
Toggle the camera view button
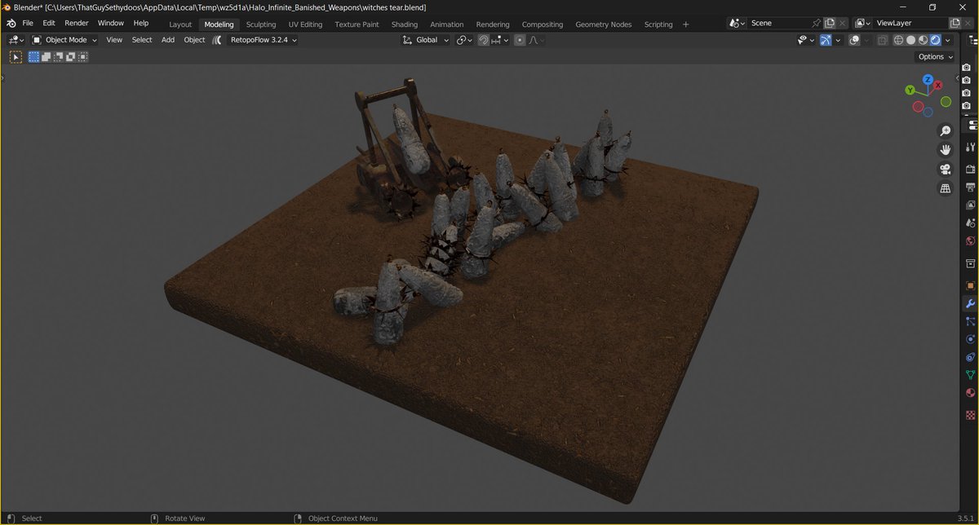pos(946,170)
